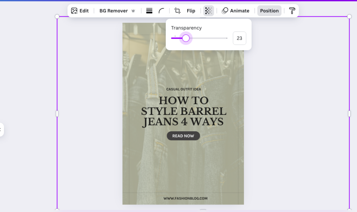Click the top-left selection corner handle
The height and width of the screenshot is (212, 357).
tap(57, 16)
